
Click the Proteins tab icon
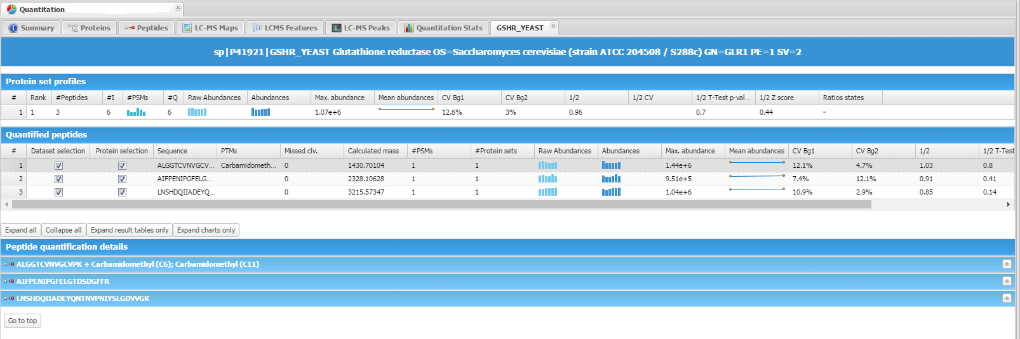(x=72, y=28)
